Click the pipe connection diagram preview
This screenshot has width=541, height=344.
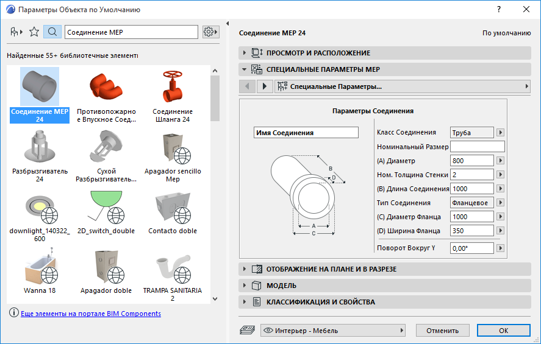[308, 195]
